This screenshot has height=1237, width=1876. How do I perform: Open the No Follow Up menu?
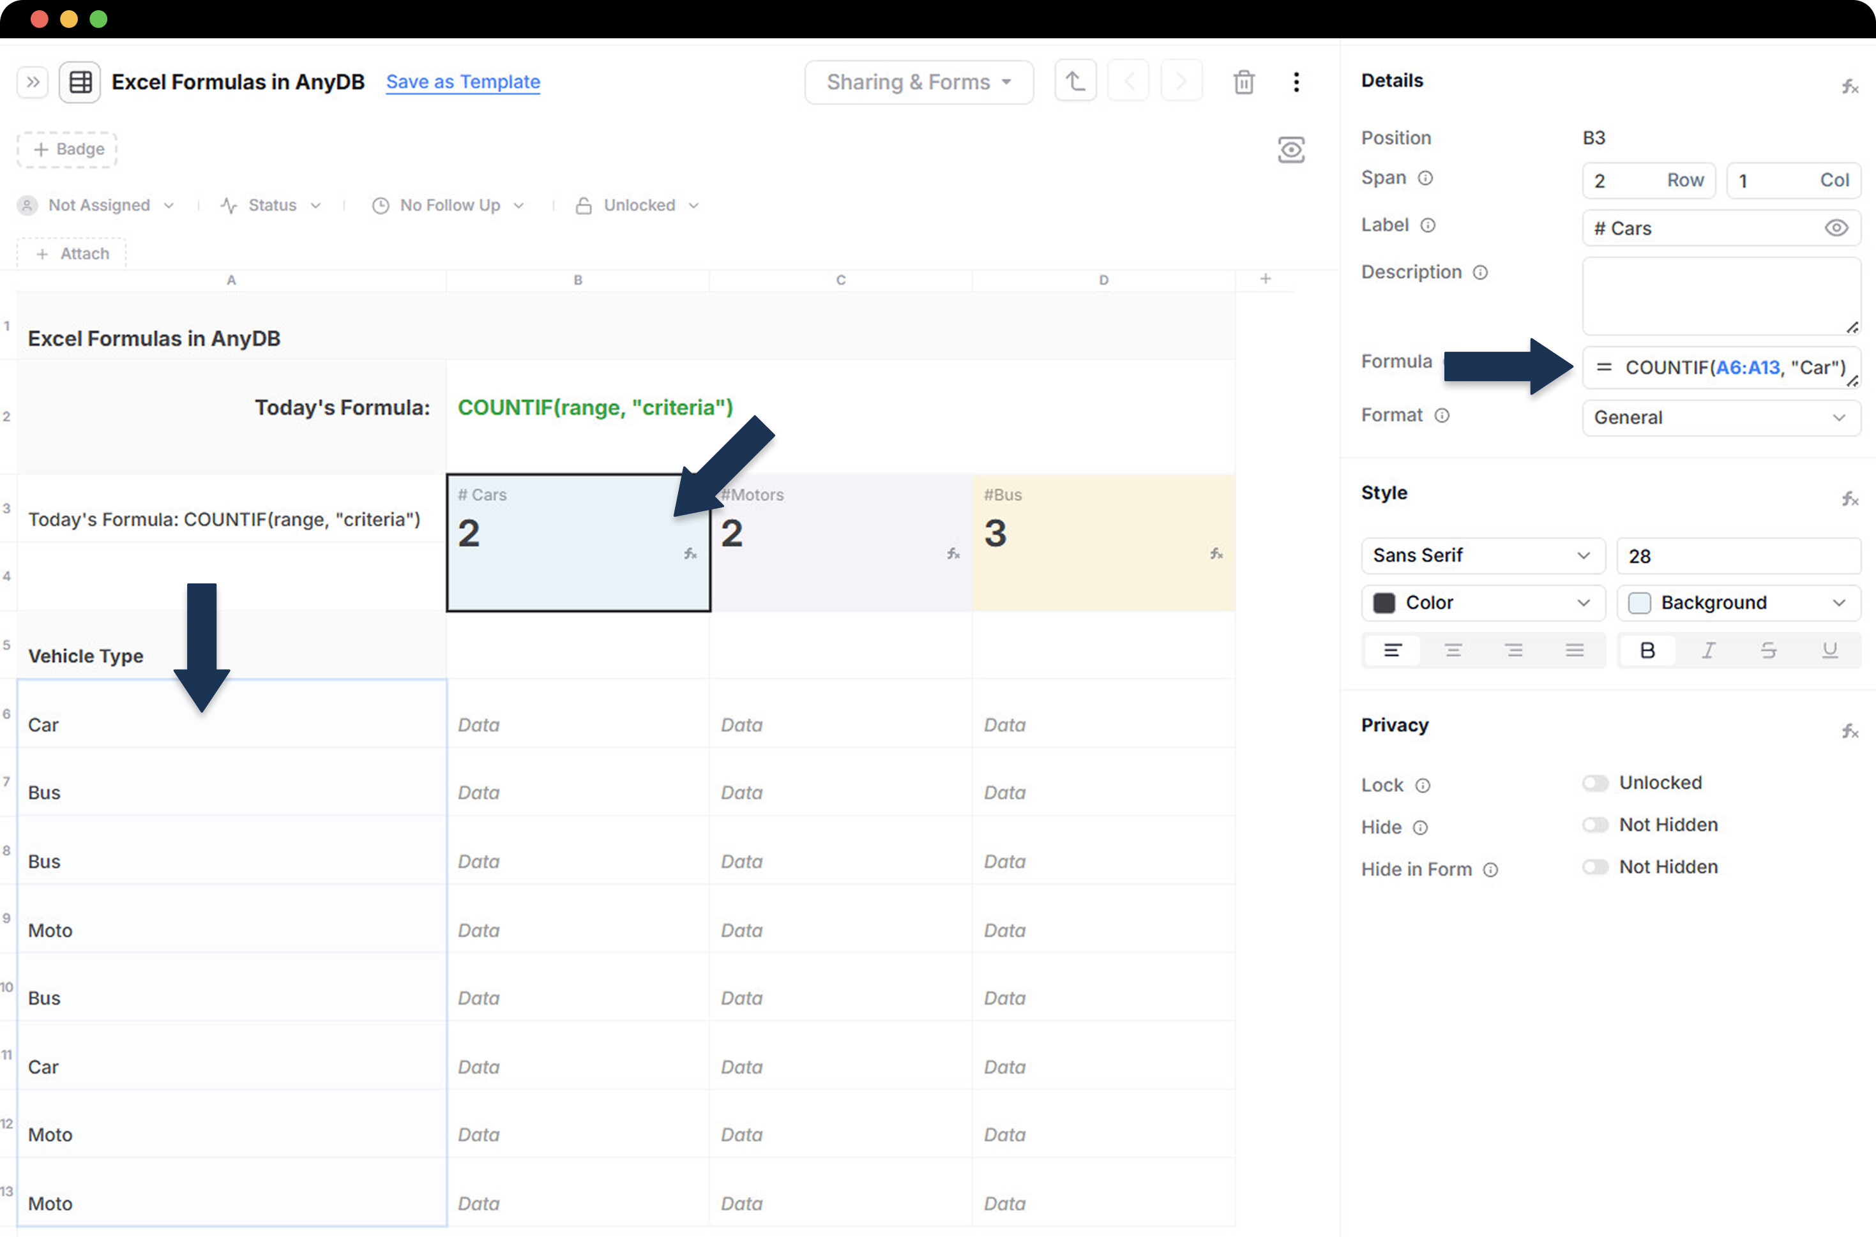pos(449,205)
